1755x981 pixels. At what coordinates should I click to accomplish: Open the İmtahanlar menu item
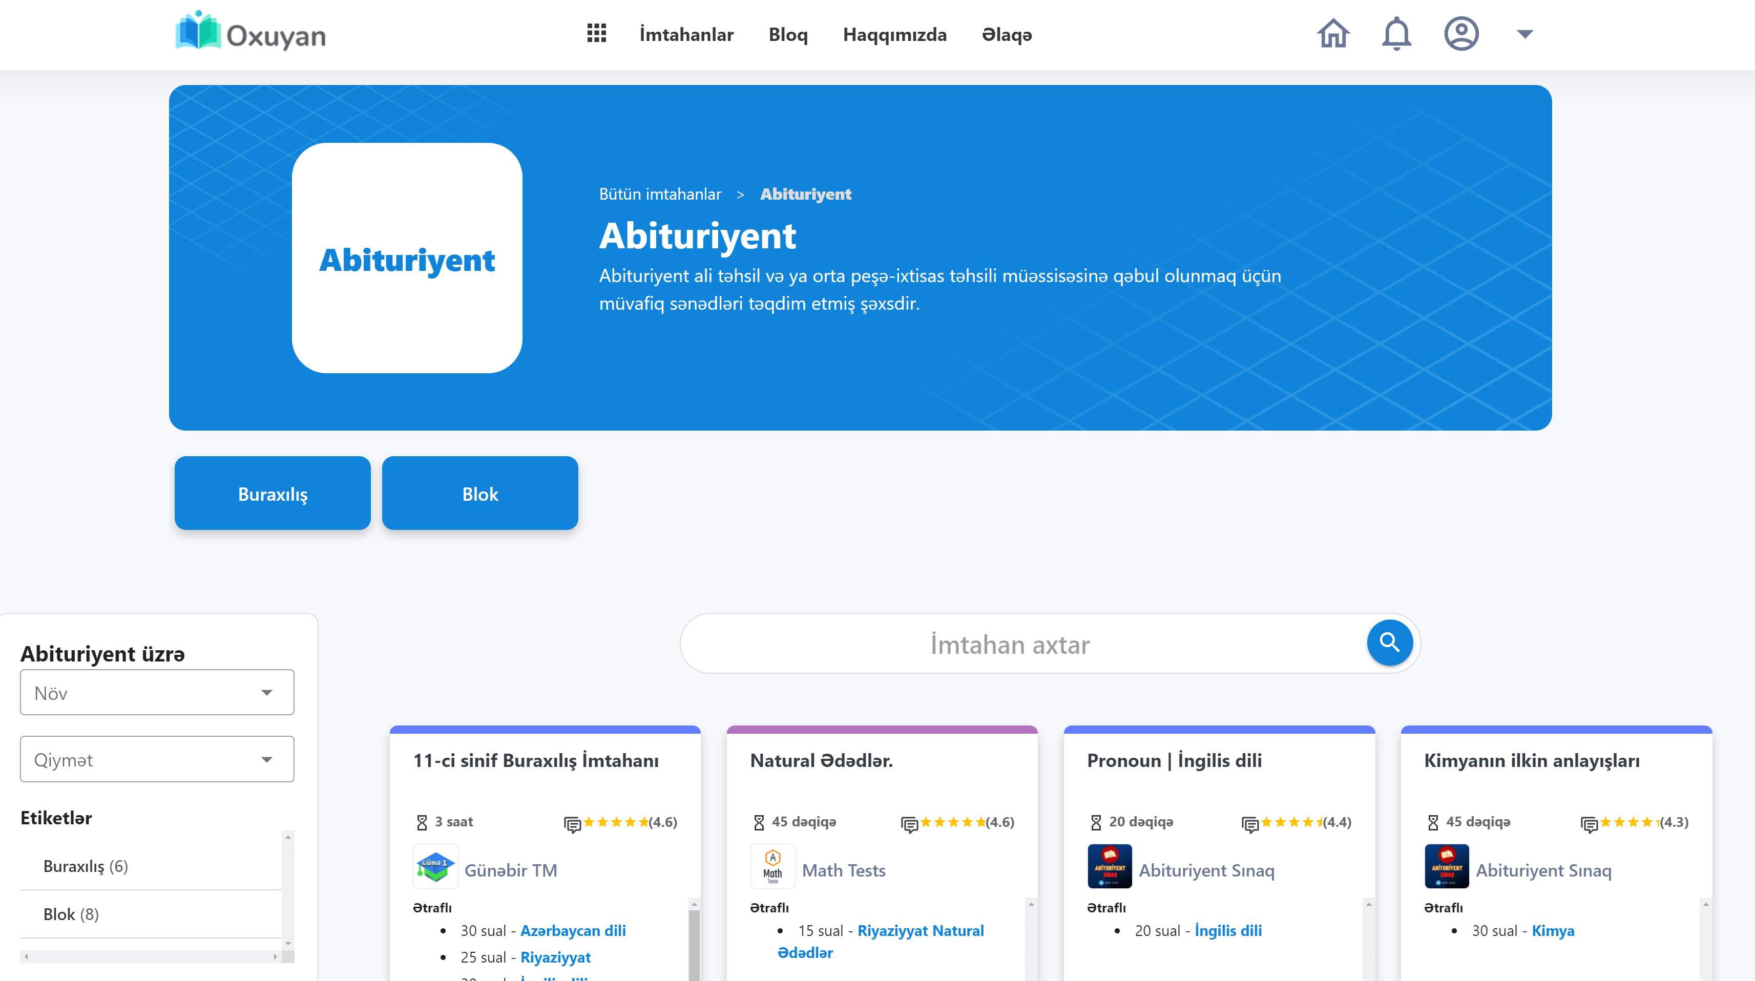tap(686, 35)
